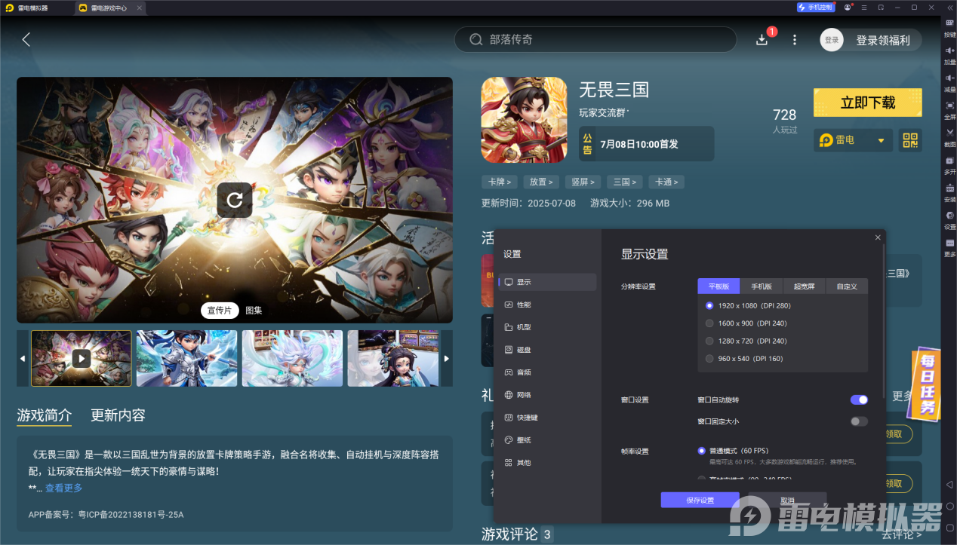Switch to the 更新内容 tab
Viewport: 957px width, 545px height.
(x=119, y=415)
